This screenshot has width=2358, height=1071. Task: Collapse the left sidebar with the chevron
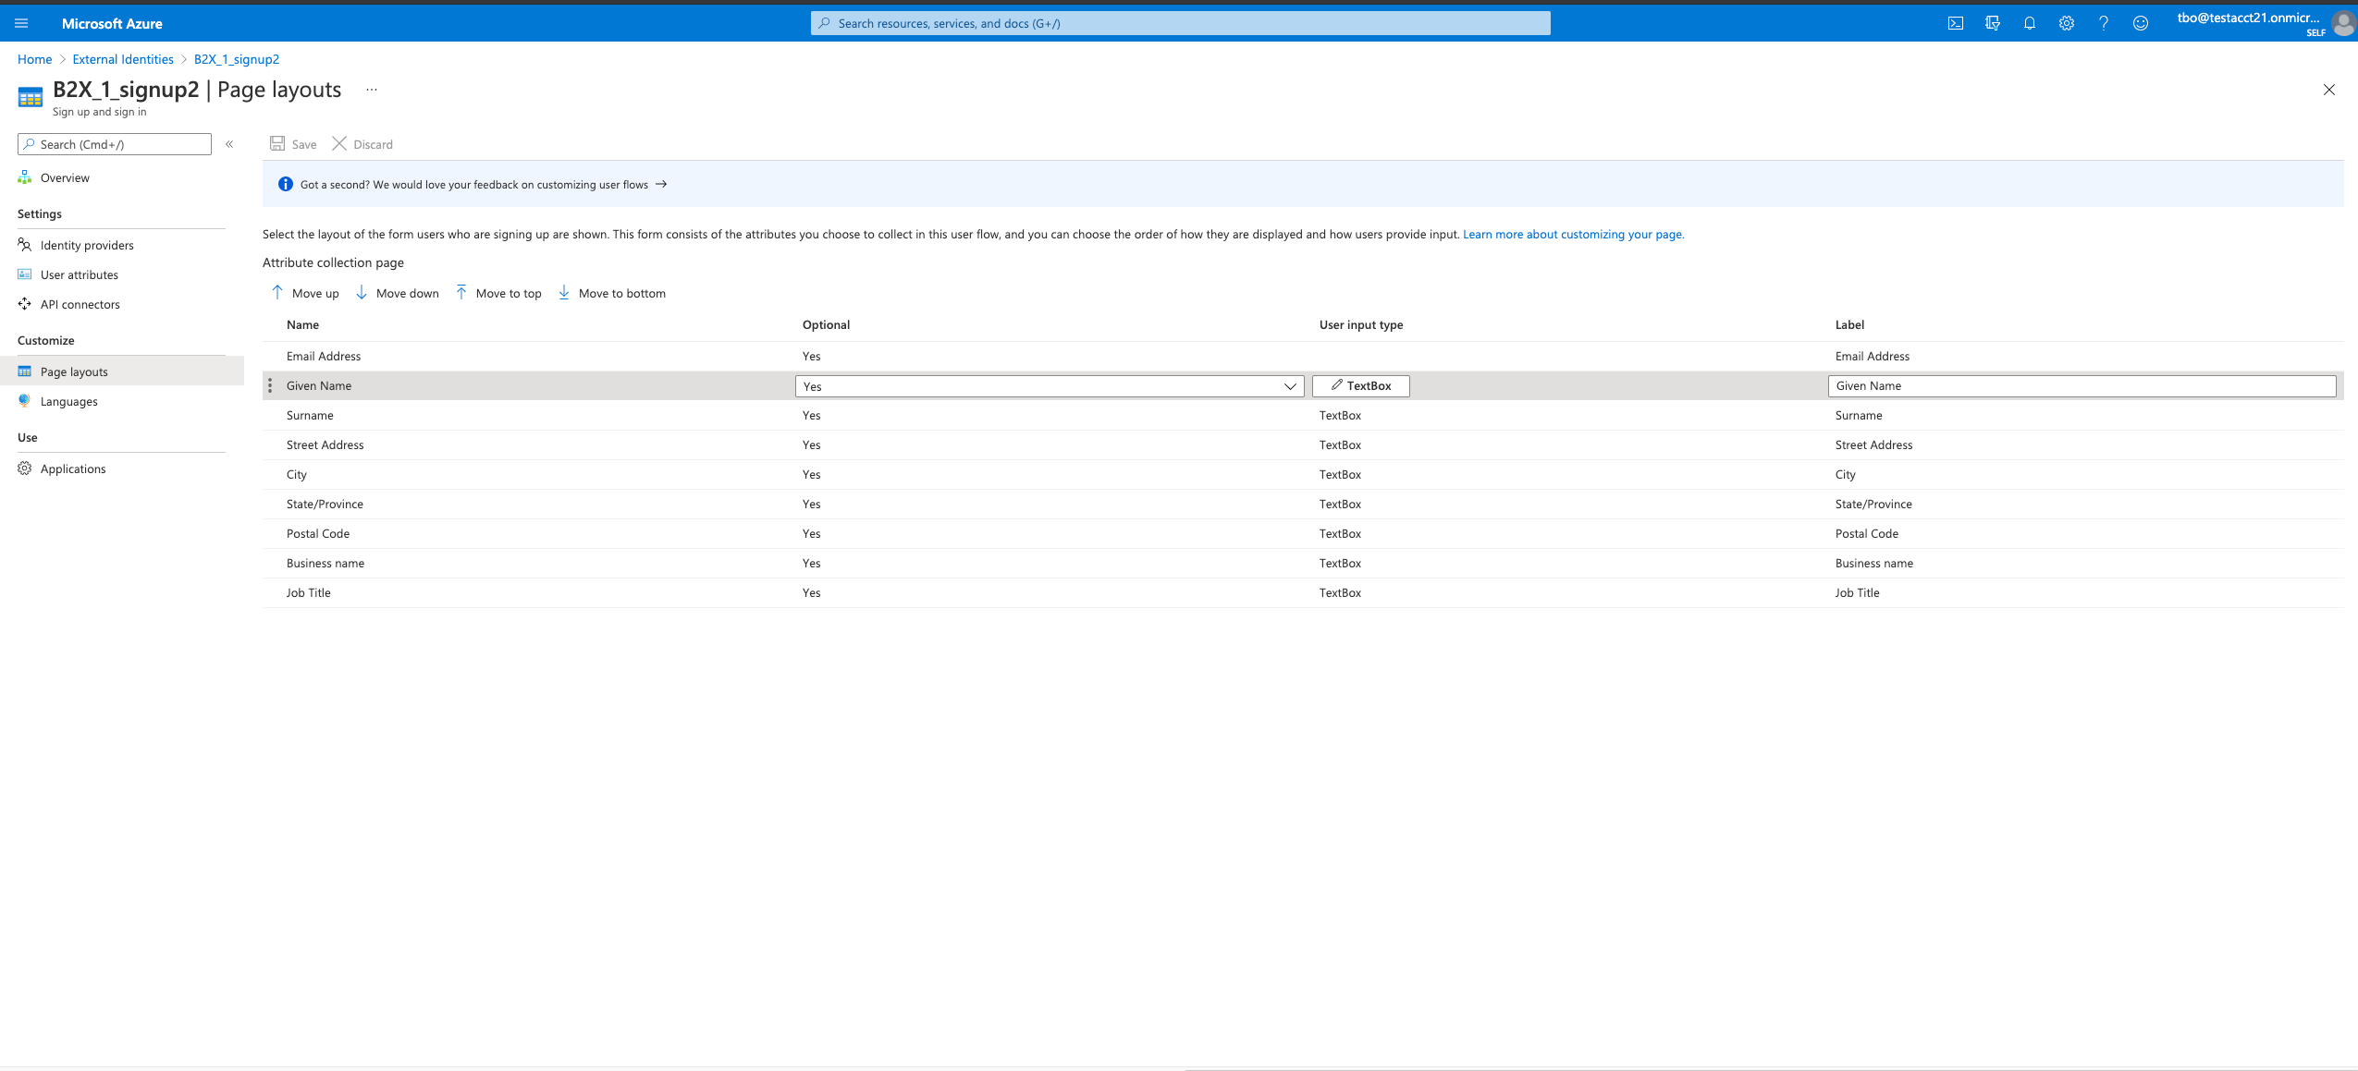point(229,143)
